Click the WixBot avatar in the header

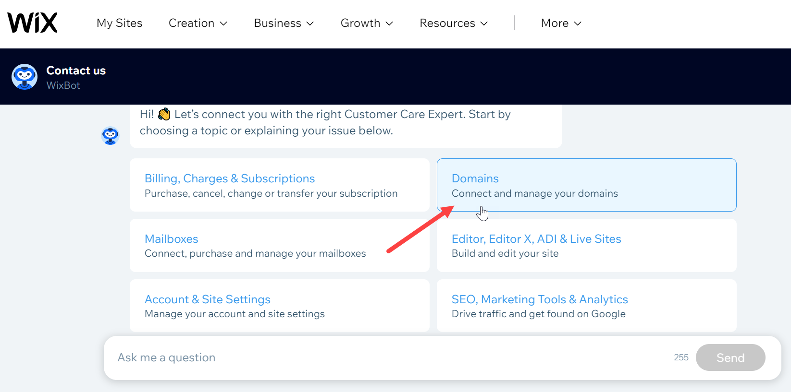click(25, 77)
